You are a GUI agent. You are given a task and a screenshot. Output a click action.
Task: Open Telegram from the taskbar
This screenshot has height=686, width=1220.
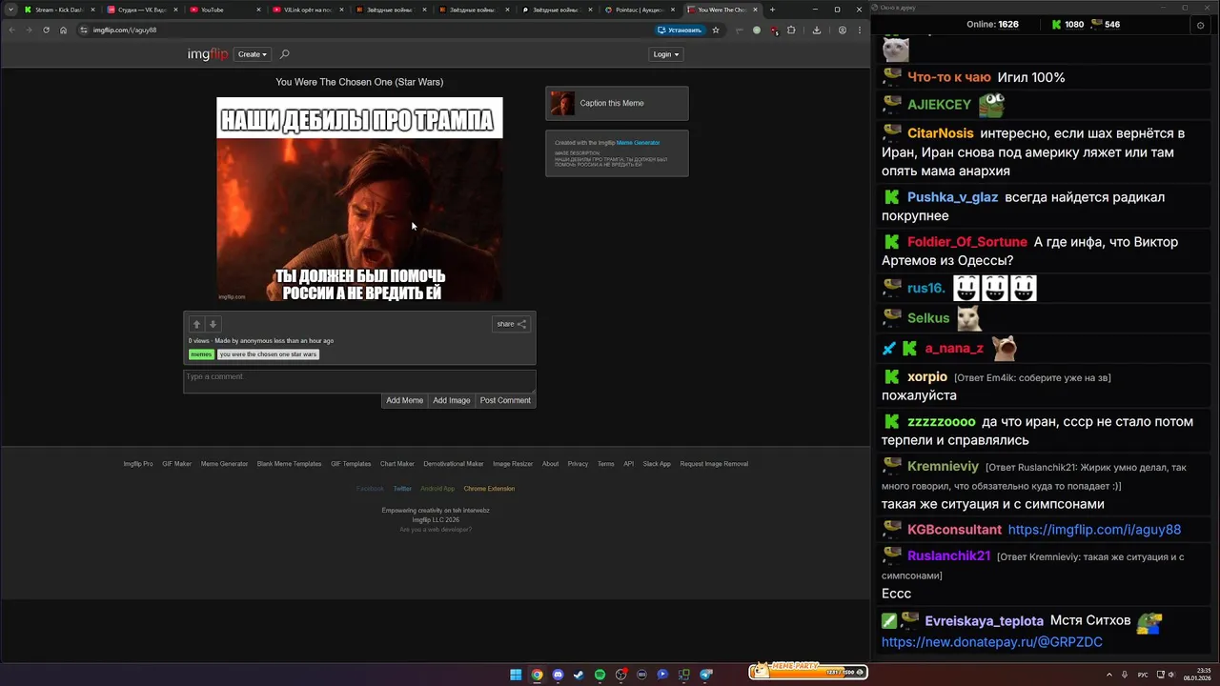pyautogui.click(x=706, y=675)
